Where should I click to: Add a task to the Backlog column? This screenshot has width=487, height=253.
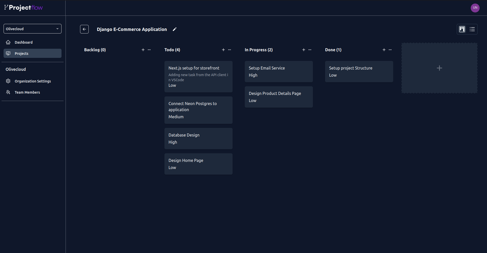(143, 50)
